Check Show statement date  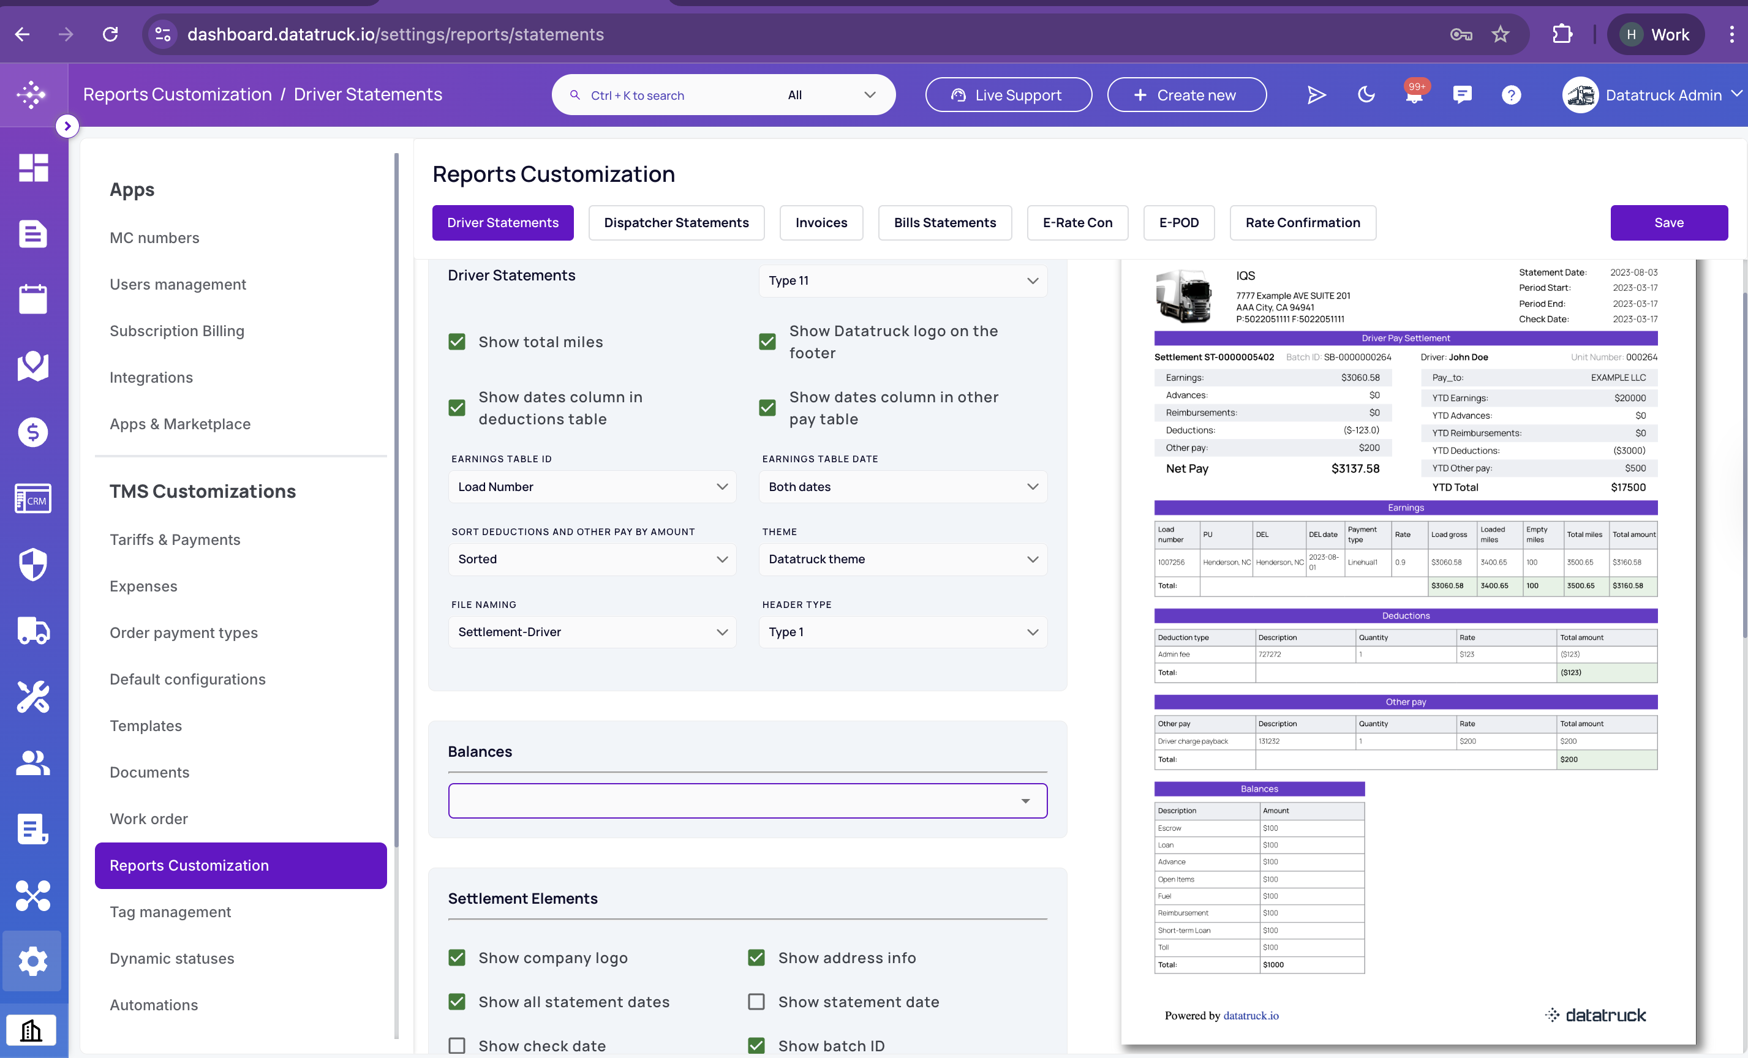tap(756, 1002)
